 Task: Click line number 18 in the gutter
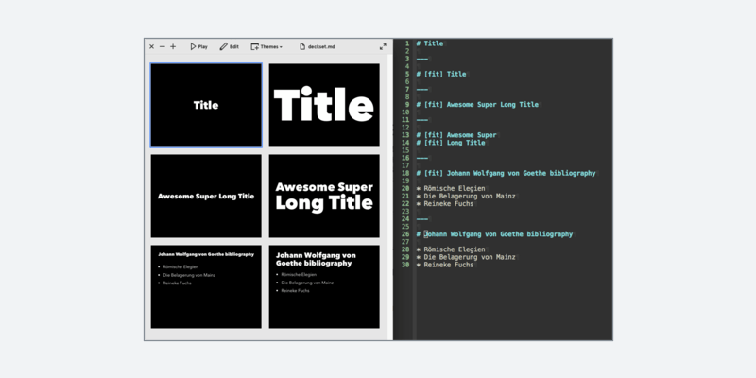coord(406,173)
